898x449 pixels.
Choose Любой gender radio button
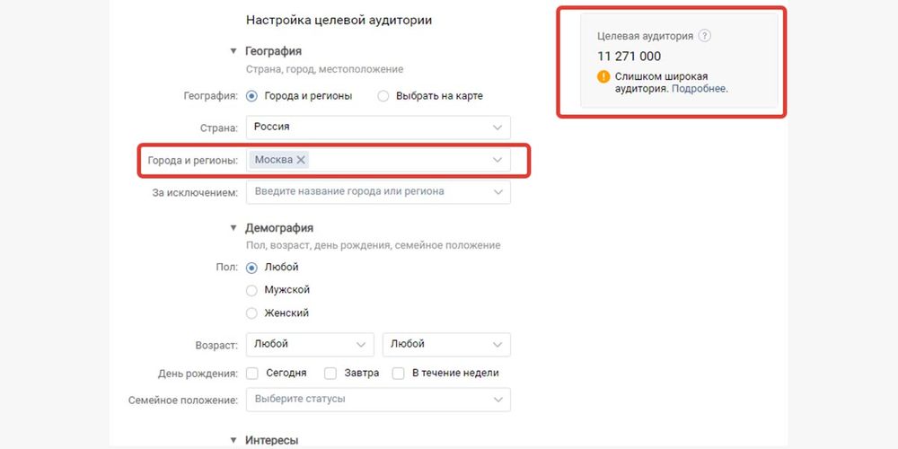(x=251, y=267)
